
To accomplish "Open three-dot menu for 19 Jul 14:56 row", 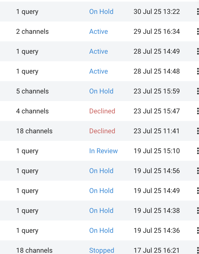I will coord(197,171).
